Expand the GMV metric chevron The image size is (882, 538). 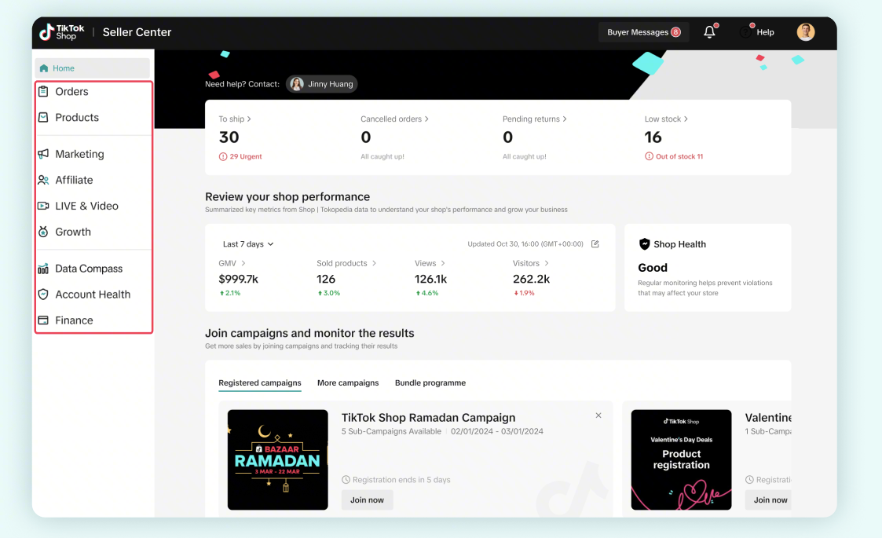243,263
